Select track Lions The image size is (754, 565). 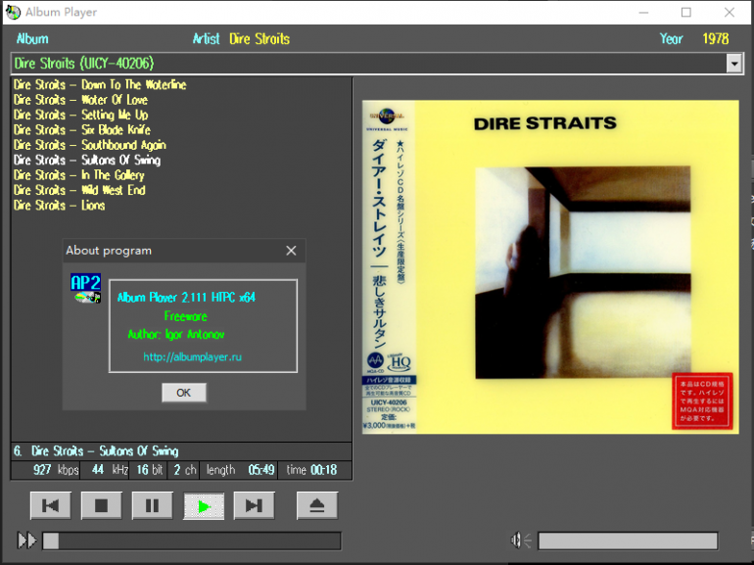coord(59,206)
